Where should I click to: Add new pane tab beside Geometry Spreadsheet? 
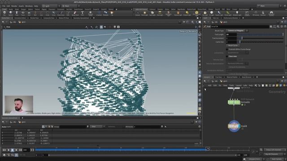click(22, 118)
